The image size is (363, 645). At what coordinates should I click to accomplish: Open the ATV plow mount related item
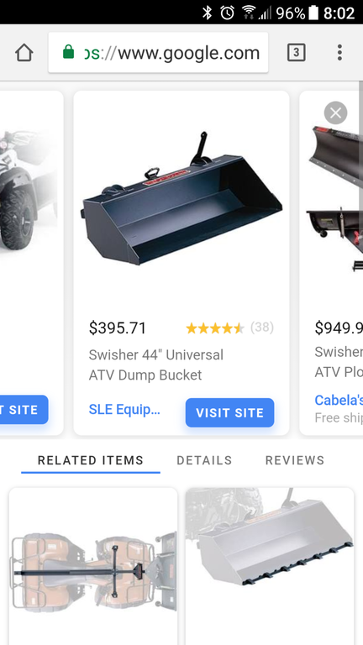coord(93,566)
